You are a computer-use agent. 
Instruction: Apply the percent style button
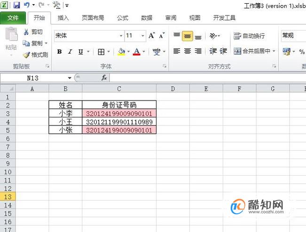click(301, 52)
